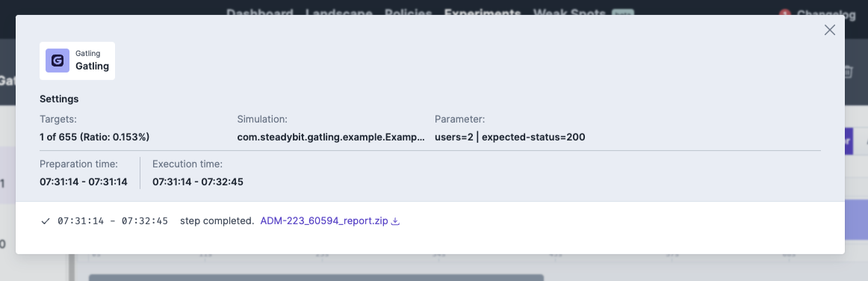Click the truncated Simulation class name
The image size is (868, 281).
[x=332, y=137]
